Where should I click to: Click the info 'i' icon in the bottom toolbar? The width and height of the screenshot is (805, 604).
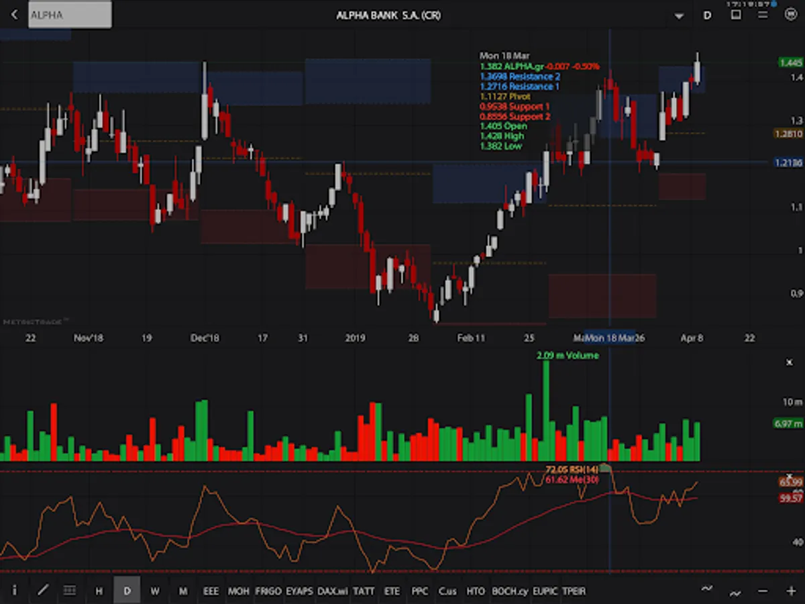pos(14,591)
